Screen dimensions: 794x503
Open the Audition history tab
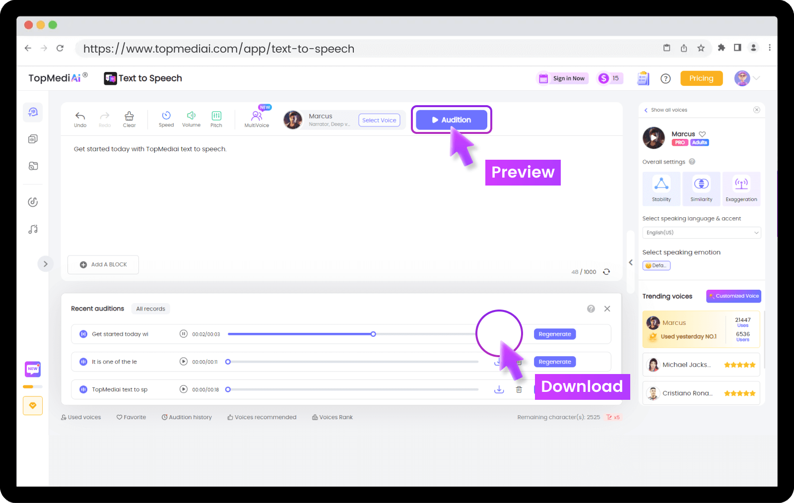point(187,417)
